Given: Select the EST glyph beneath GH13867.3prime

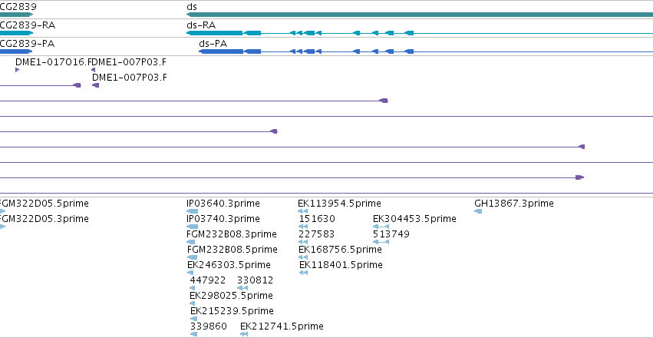Looking at the screenshot, I should coord(478,211).
